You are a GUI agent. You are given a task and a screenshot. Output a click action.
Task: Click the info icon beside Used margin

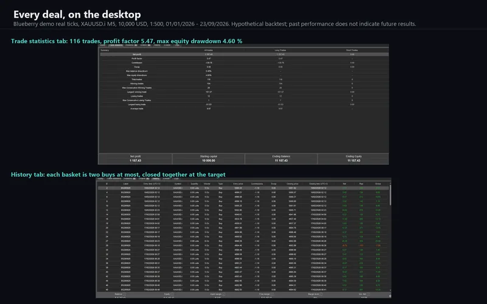(224, 294)
